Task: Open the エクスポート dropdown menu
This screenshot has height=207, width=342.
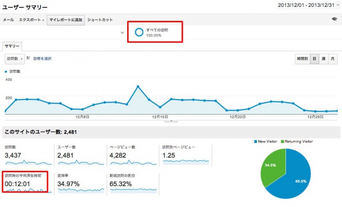Action: point(32,20)
